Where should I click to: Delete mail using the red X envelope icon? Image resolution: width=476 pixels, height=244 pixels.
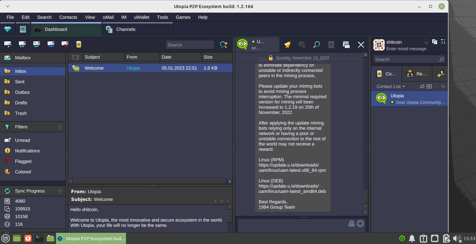point(65,45)
